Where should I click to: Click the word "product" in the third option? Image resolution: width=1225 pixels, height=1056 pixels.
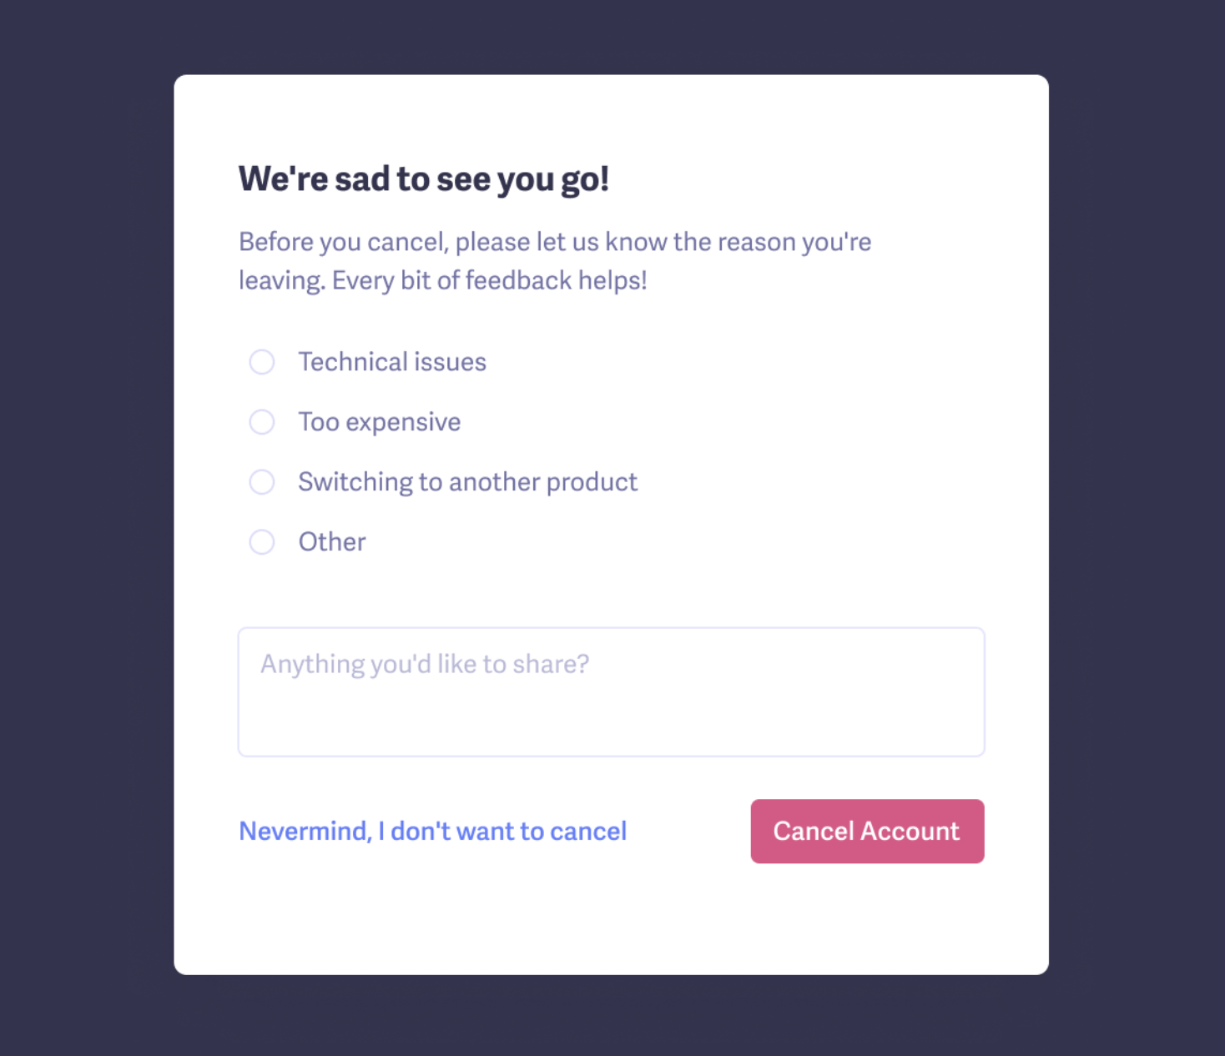point(592,482)
